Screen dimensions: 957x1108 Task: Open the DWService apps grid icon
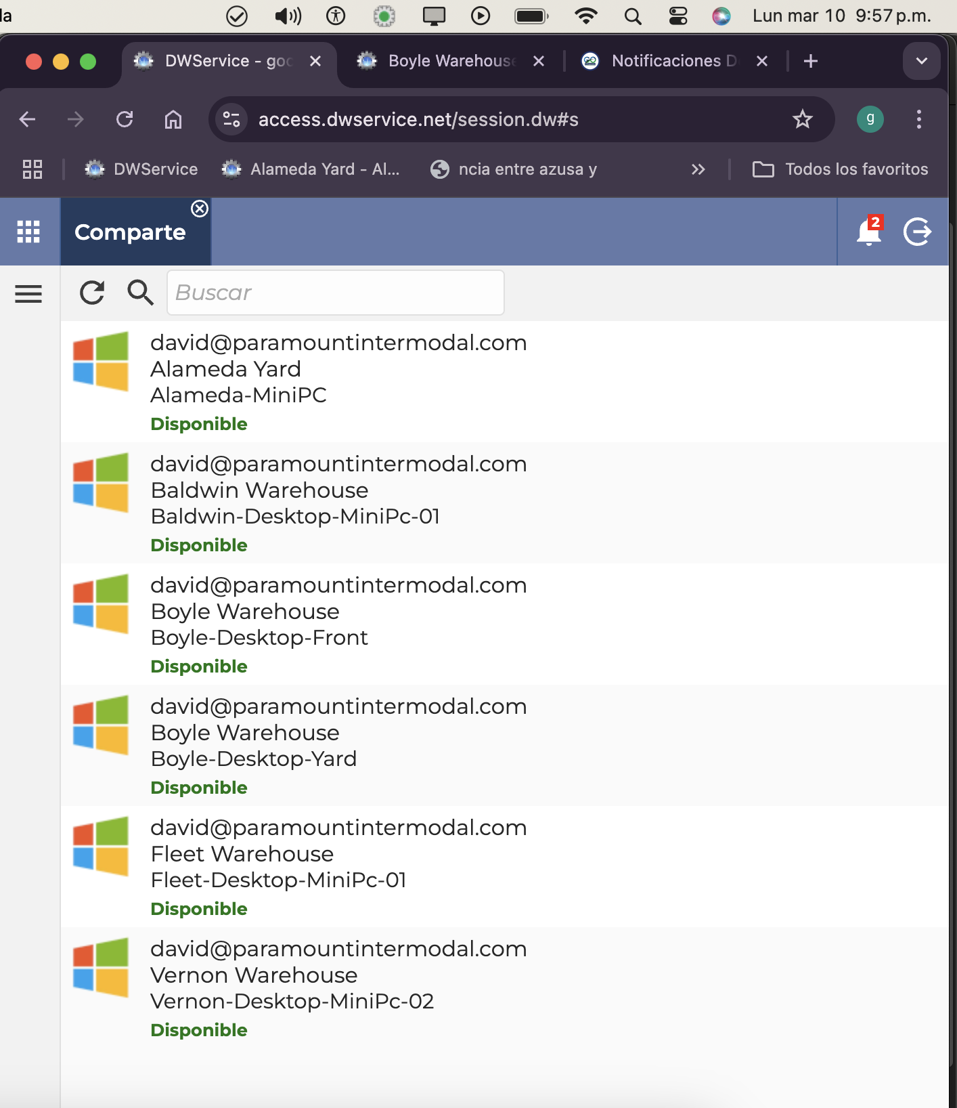[28, 232]
